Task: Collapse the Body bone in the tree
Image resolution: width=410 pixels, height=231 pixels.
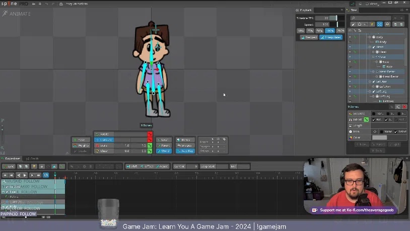Action: 370,37
